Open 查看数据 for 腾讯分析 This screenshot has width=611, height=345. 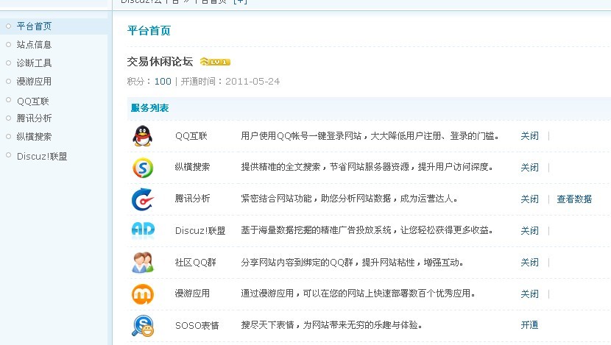pos(574,199)
